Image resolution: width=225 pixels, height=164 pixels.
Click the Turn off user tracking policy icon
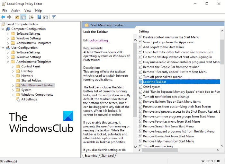point(140,146)
